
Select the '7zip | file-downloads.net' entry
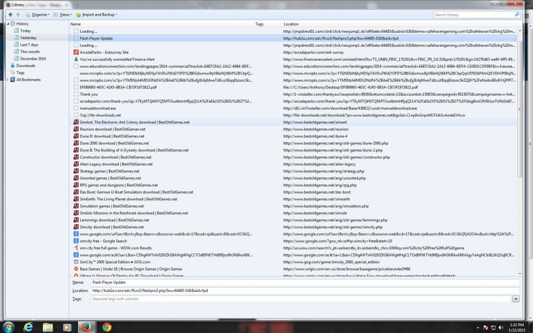[293, 115]
